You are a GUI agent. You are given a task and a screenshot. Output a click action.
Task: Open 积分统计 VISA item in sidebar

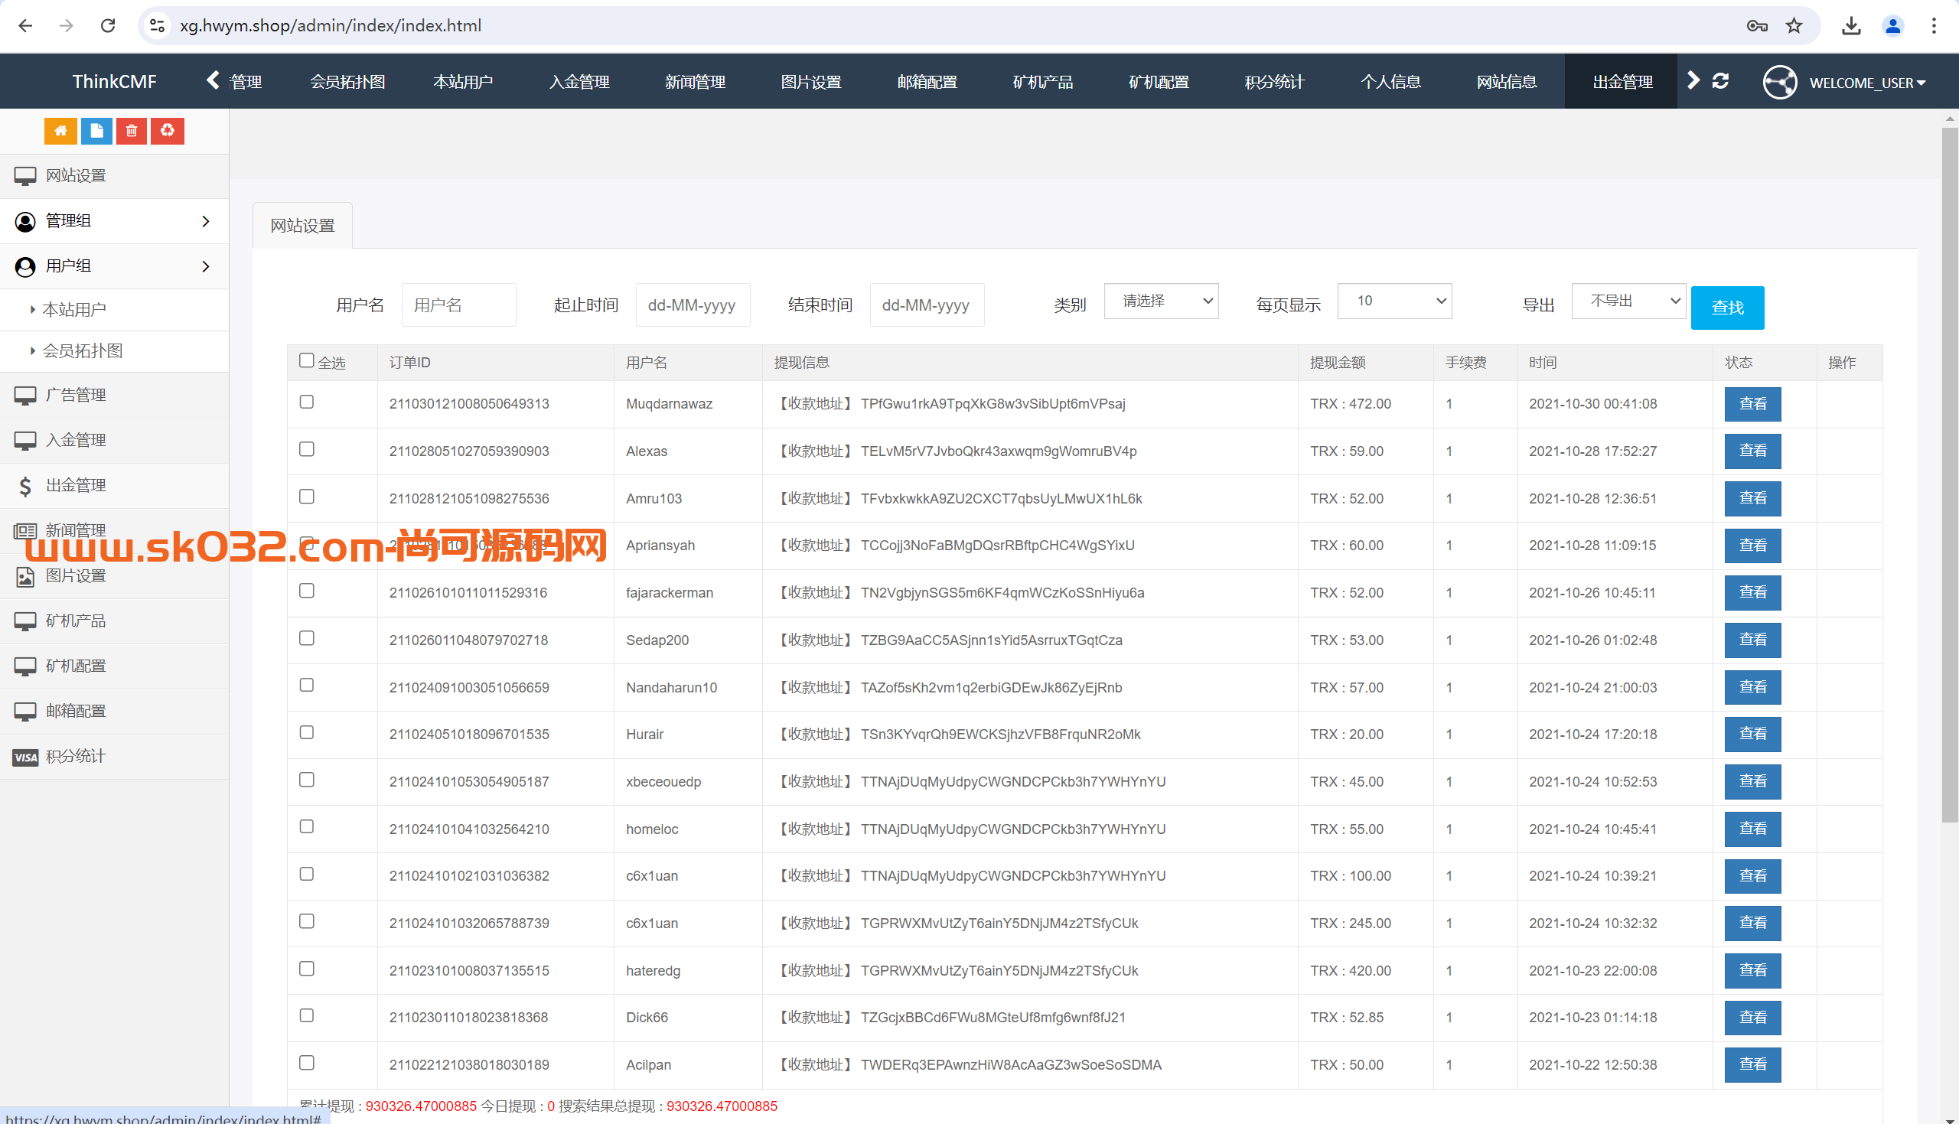114,757
